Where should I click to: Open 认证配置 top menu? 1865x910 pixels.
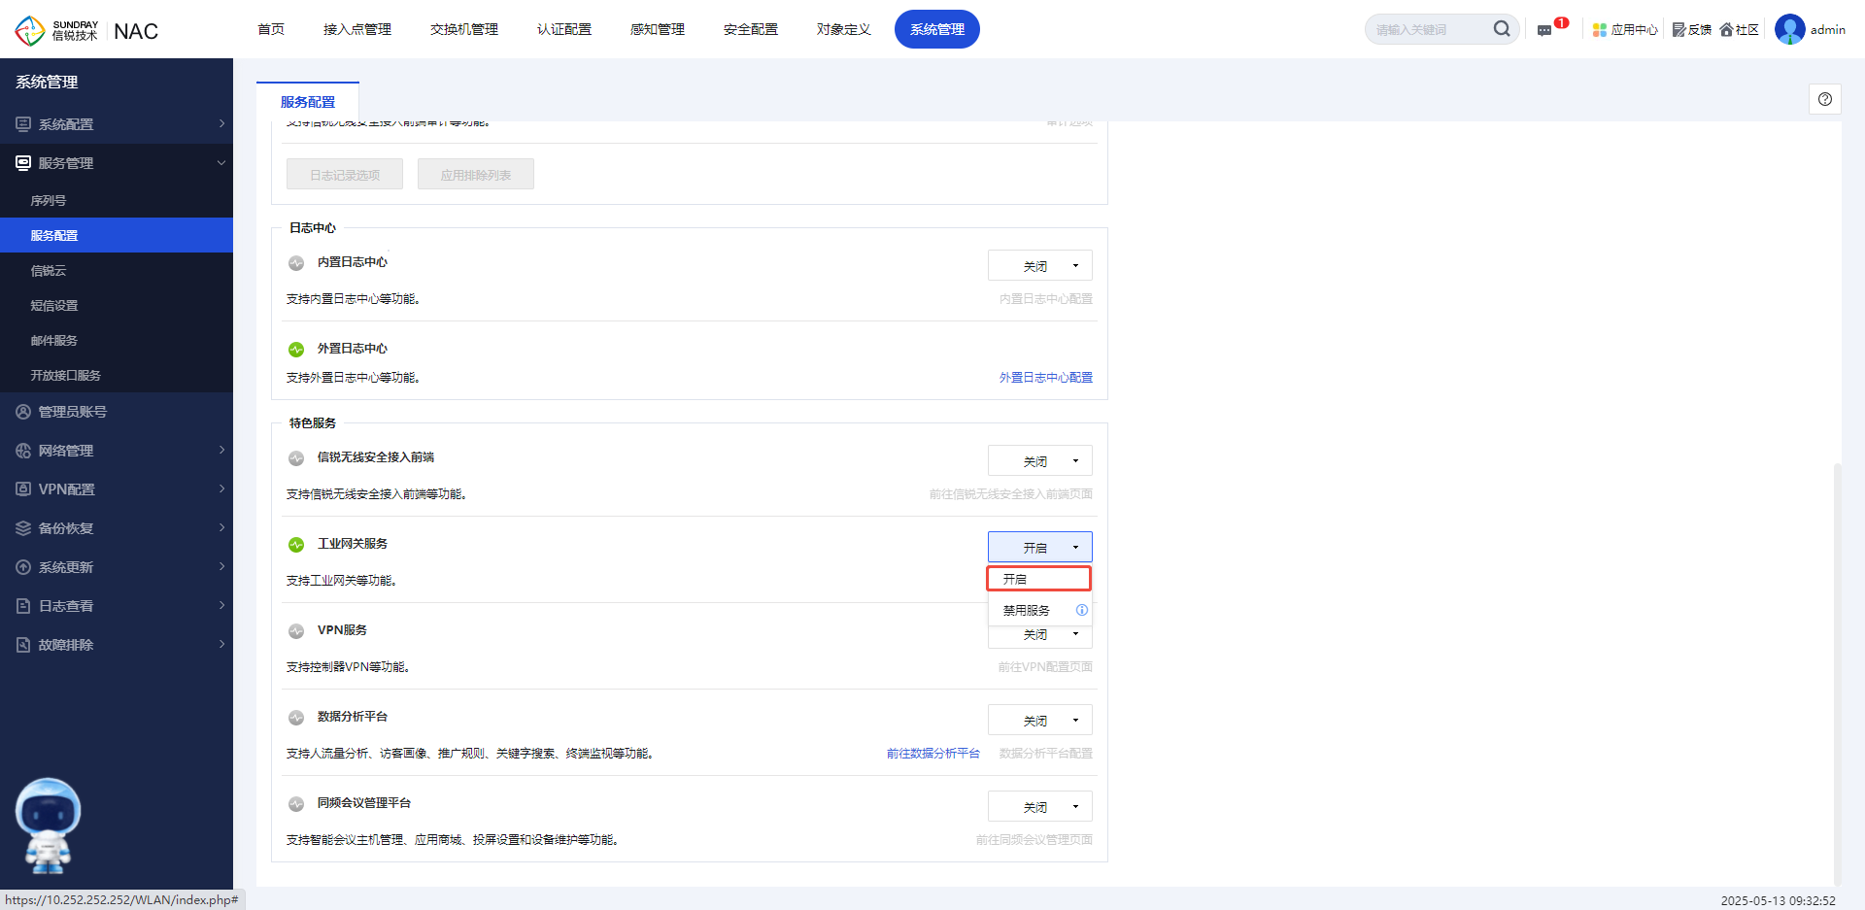point(564,29)
